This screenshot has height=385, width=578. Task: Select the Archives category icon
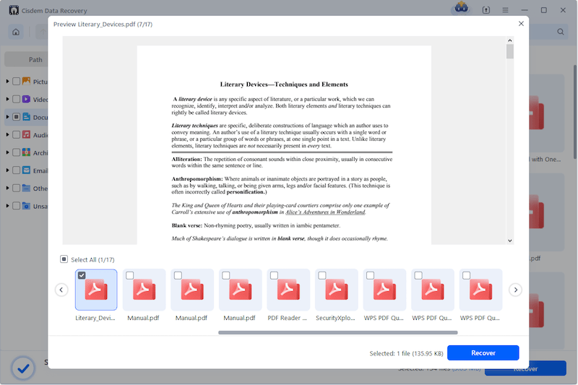(26, 152)
